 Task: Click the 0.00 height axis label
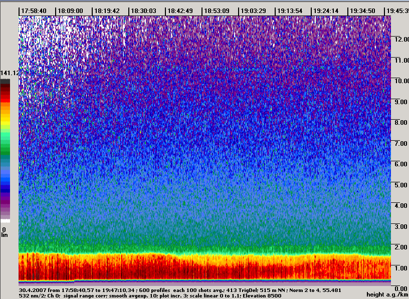coord(401,289)
